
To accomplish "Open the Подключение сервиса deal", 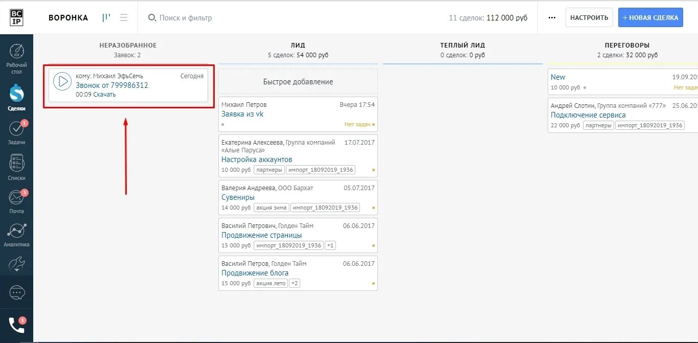I will 588,115.
